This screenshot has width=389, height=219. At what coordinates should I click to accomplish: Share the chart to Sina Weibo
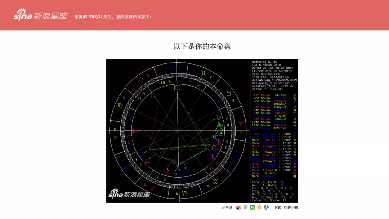click(238, 207)
